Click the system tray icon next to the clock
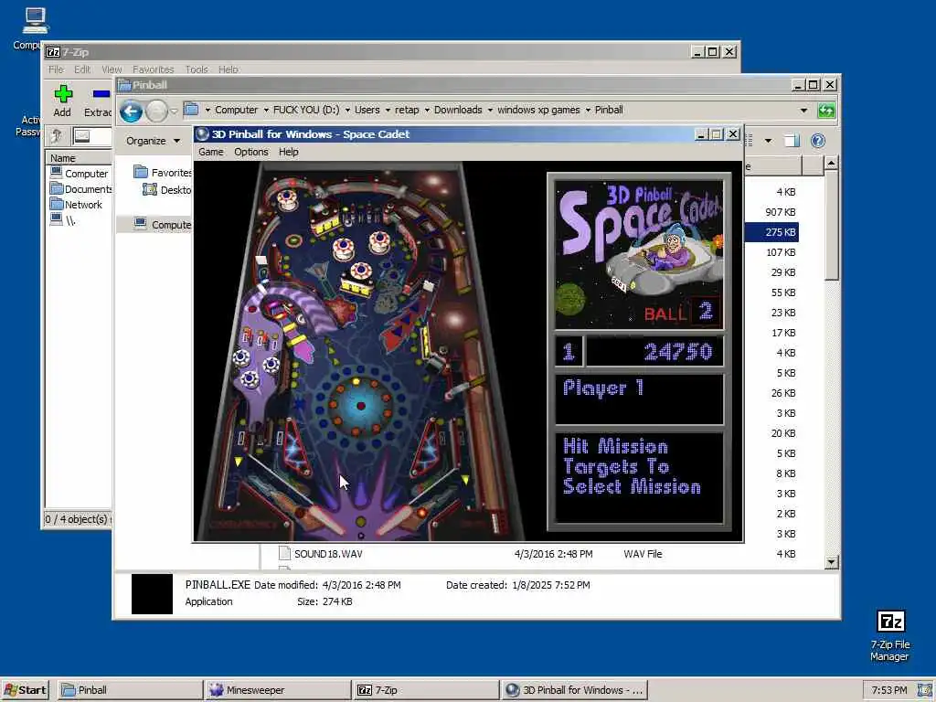 click(925, 690)
